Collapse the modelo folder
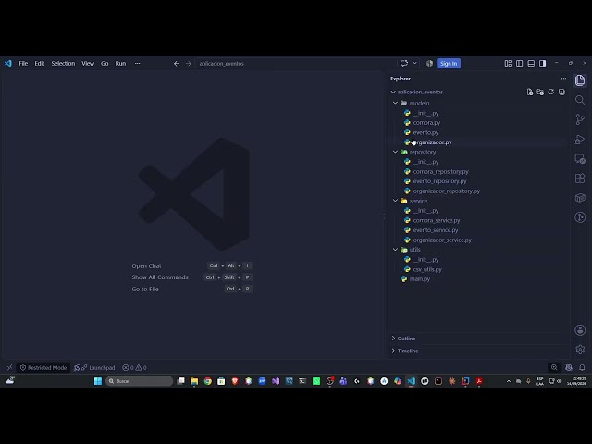 (x=395, y=103)
